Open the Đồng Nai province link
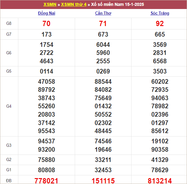Viewport: 187px width, 184px height. tap(47, 13)
